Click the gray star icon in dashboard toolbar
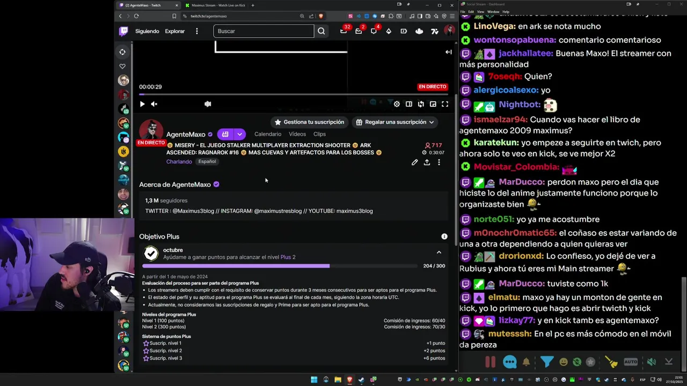 [590, 362]
